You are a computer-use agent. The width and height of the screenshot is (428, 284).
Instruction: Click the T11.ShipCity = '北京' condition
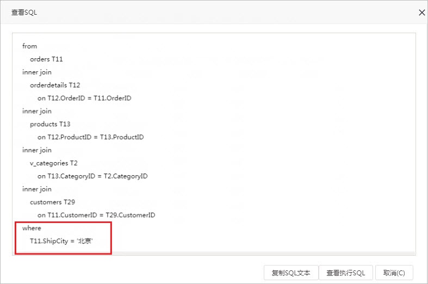pyautogui.click(x=61, y=241)
